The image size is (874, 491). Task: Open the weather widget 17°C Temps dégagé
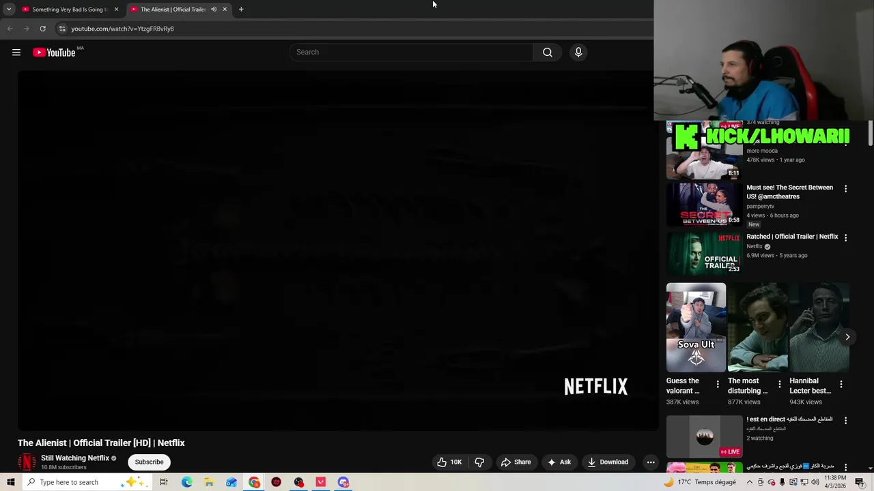click(700, 482)
